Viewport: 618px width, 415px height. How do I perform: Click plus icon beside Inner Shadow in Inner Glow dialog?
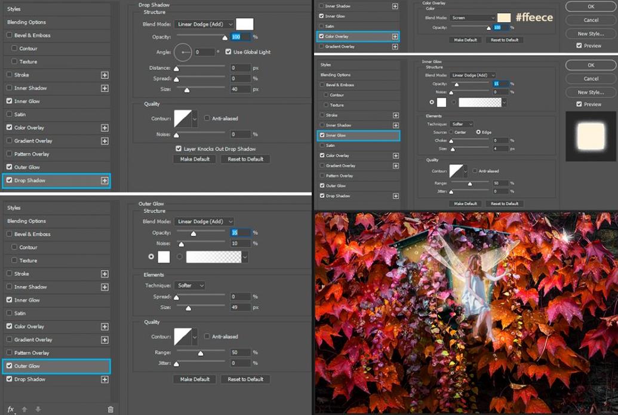click(396, 125)
